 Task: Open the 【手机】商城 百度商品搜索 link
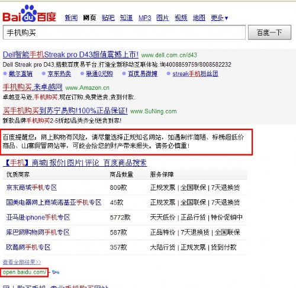point(75,163)
